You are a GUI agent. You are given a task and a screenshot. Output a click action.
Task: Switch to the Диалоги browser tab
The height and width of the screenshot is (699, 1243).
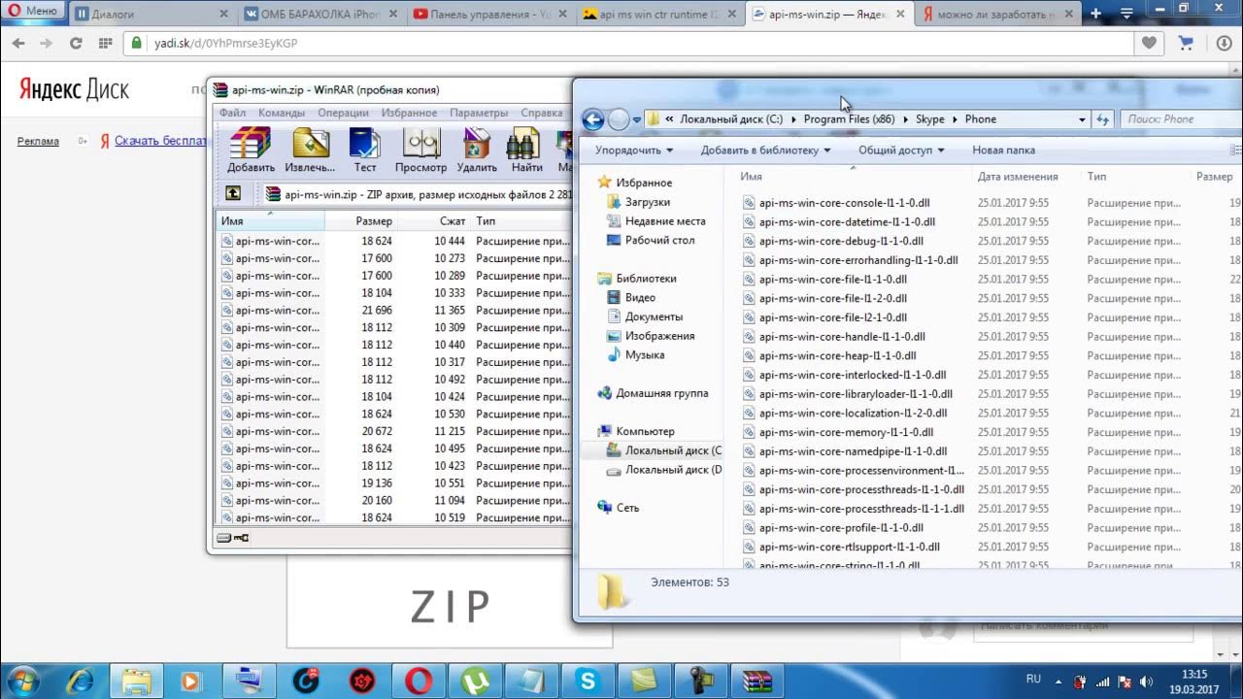[151, 15]
